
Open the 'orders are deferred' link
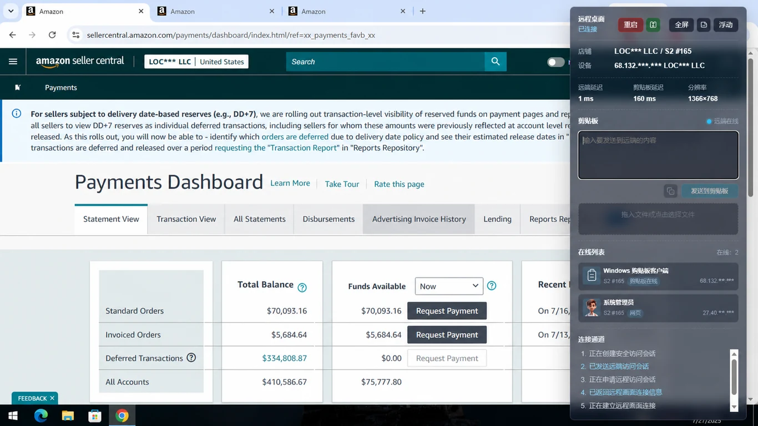pyautogui.click(x=295, y=136)
